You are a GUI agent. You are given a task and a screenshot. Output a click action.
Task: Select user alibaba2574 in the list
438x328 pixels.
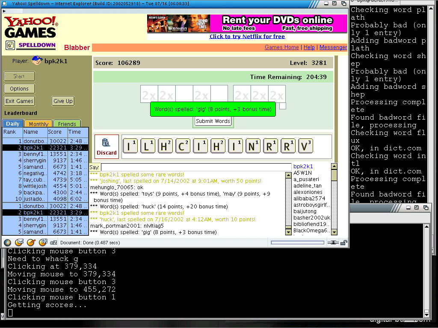pyautogui.click(x=309, y=199)
